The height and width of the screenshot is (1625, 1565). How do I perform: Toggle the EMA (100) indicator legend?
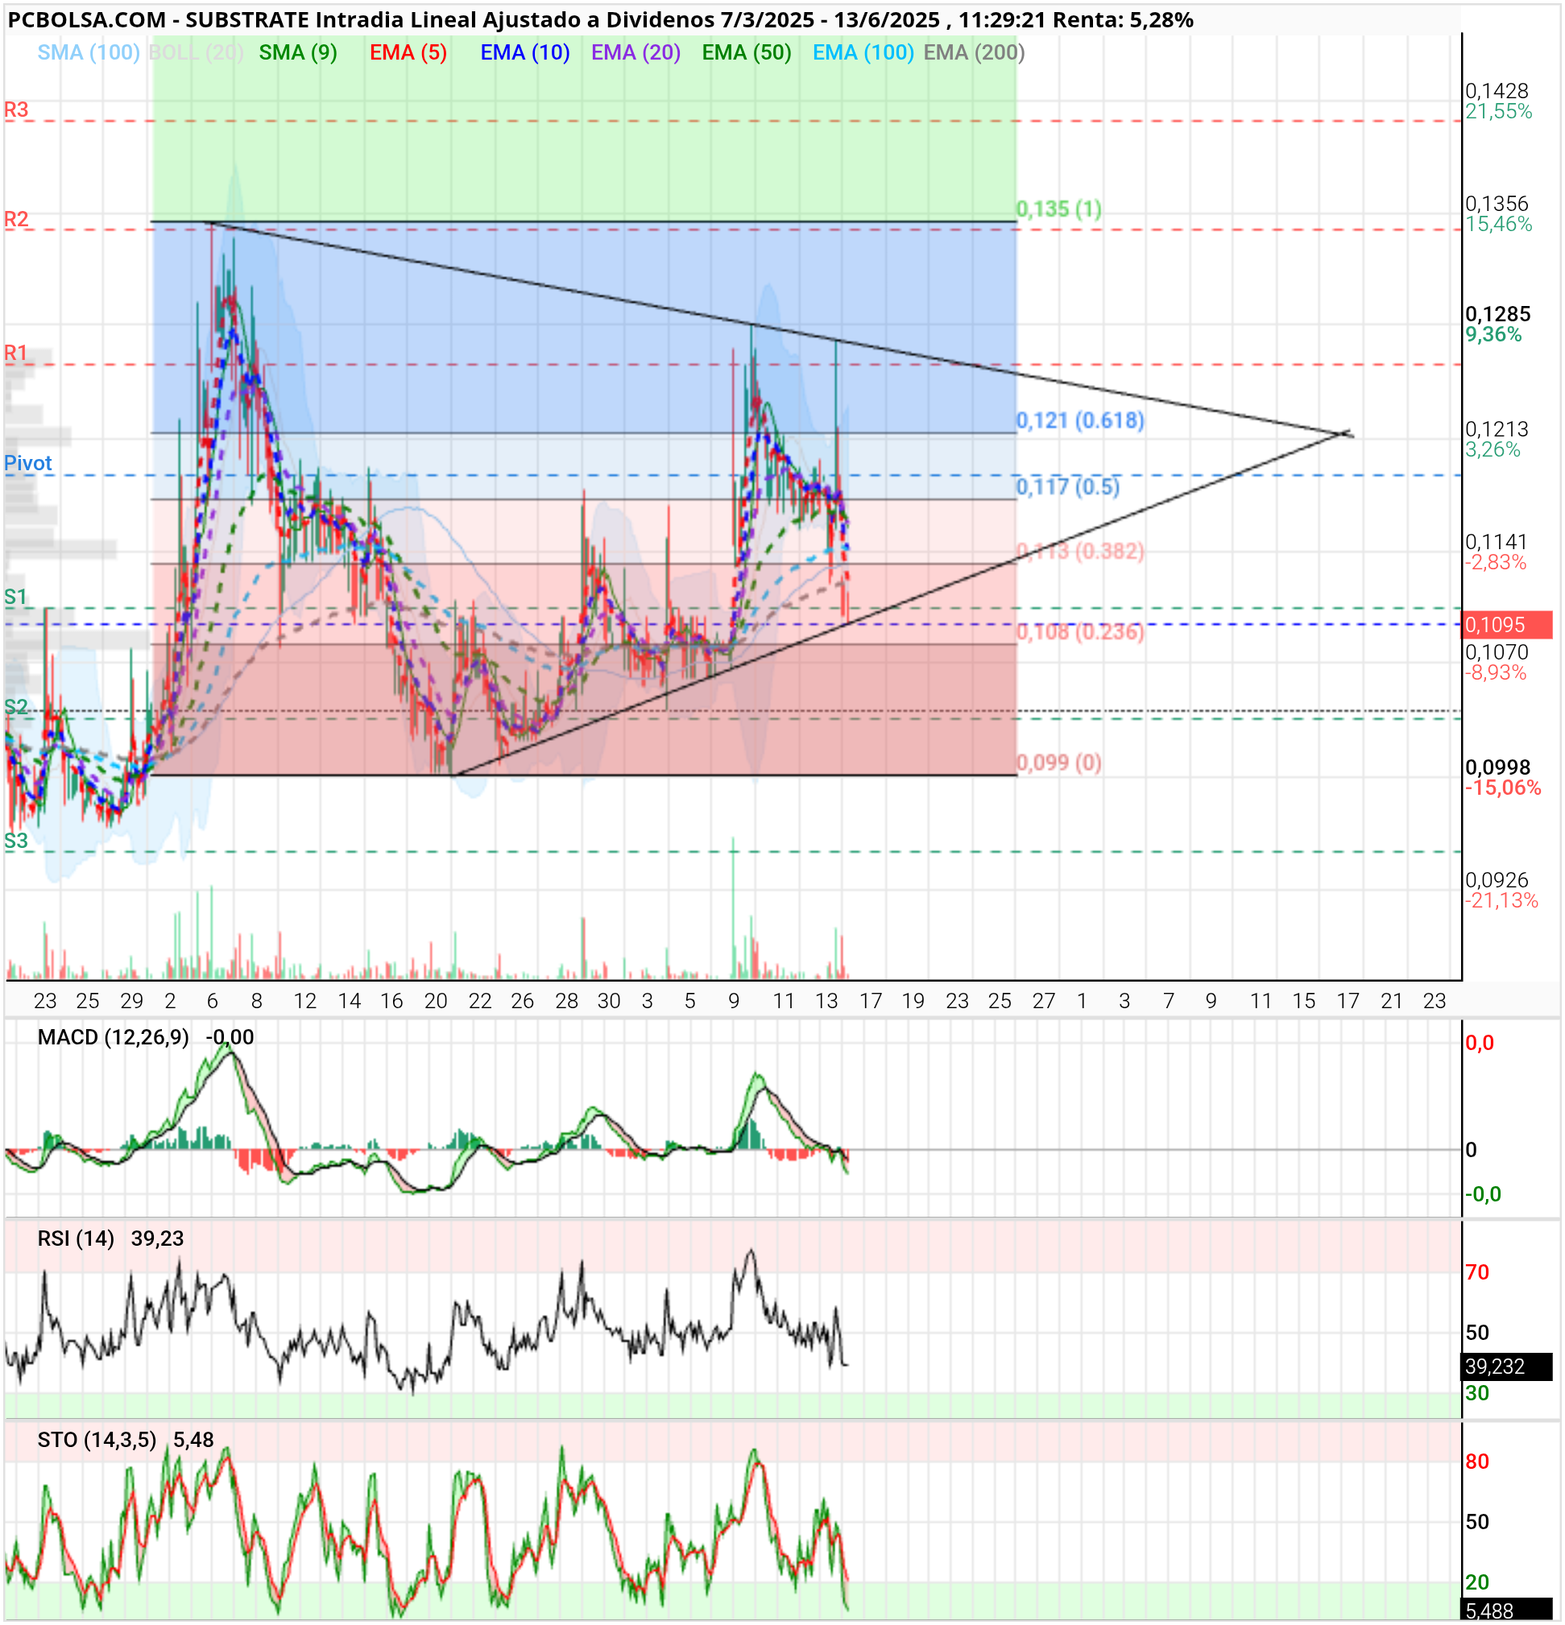(863, 53)
